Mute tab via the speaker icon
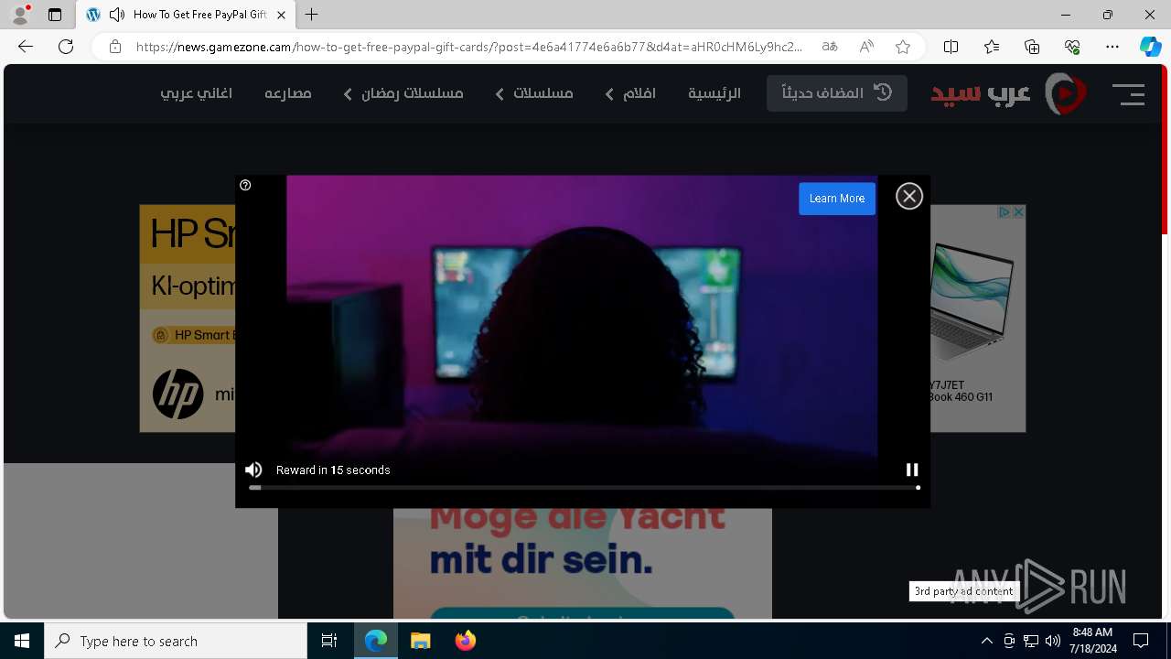Viewport: 1171px width, 659px height. (117, 15)
